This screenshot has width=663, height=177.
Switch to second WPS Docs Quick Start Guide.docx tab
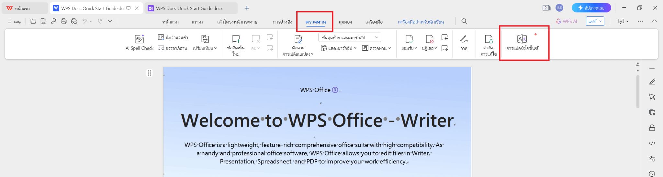click(191, 8)
